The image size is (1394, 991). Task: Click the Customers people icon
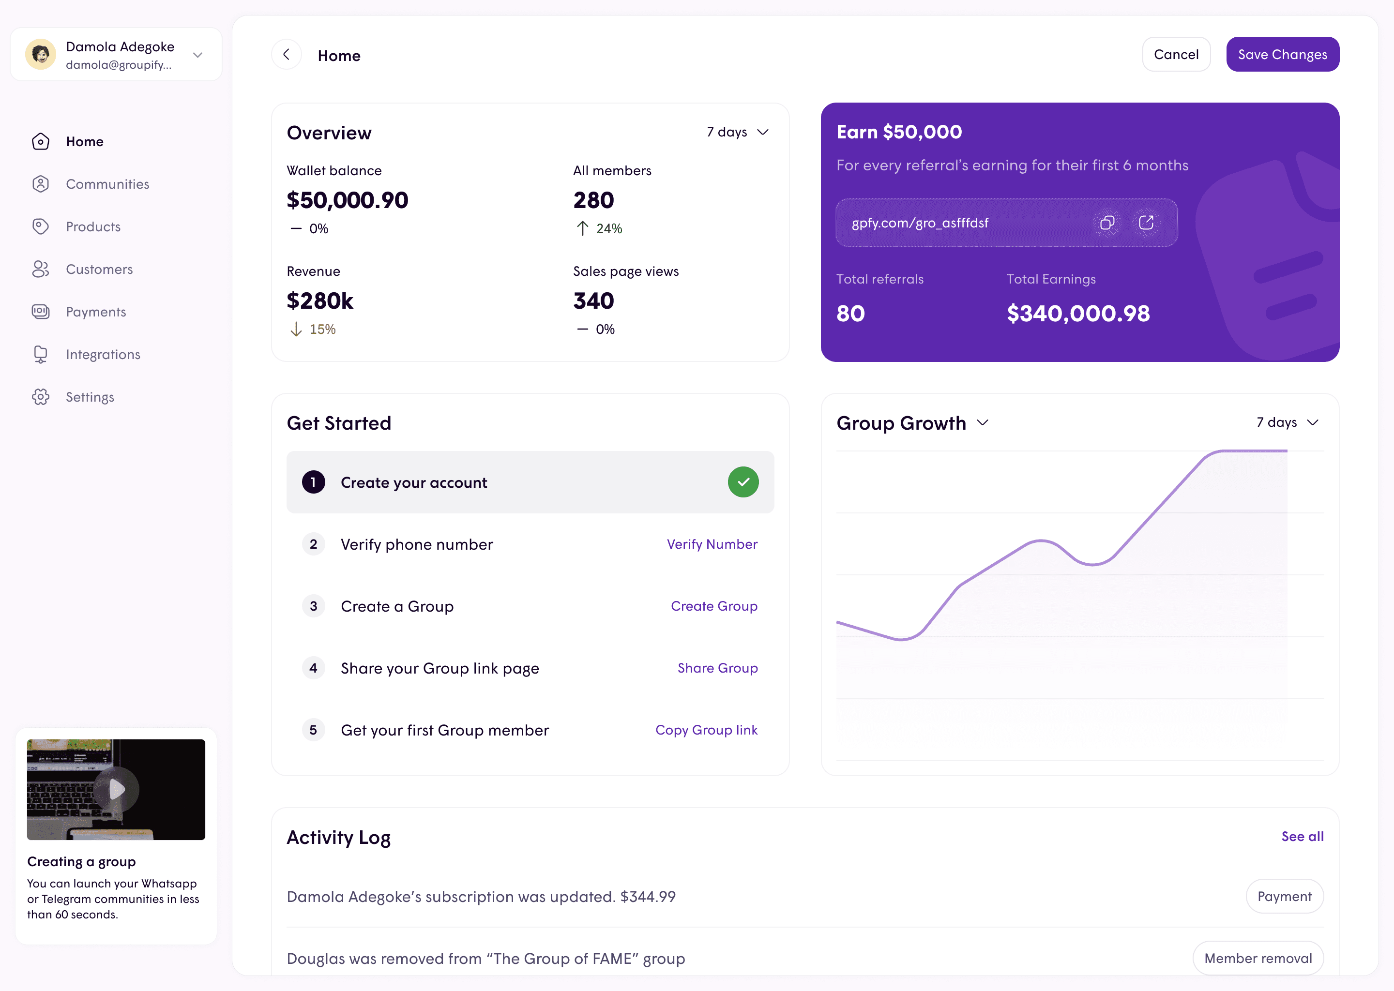[x=40, y=269]
